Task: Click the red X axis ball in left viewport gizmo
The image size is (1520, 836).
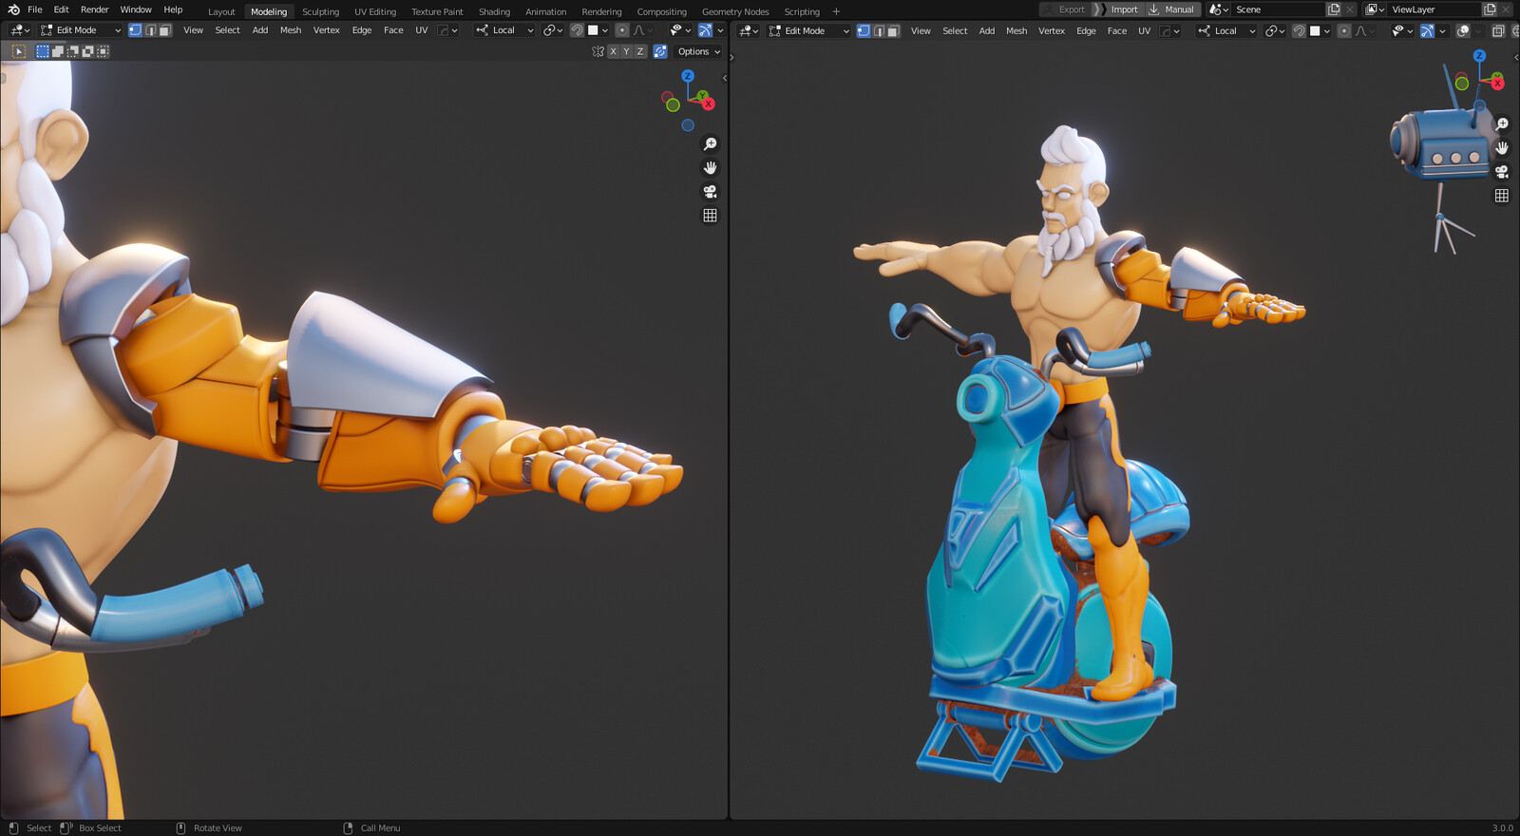Action: pos(709,104)
